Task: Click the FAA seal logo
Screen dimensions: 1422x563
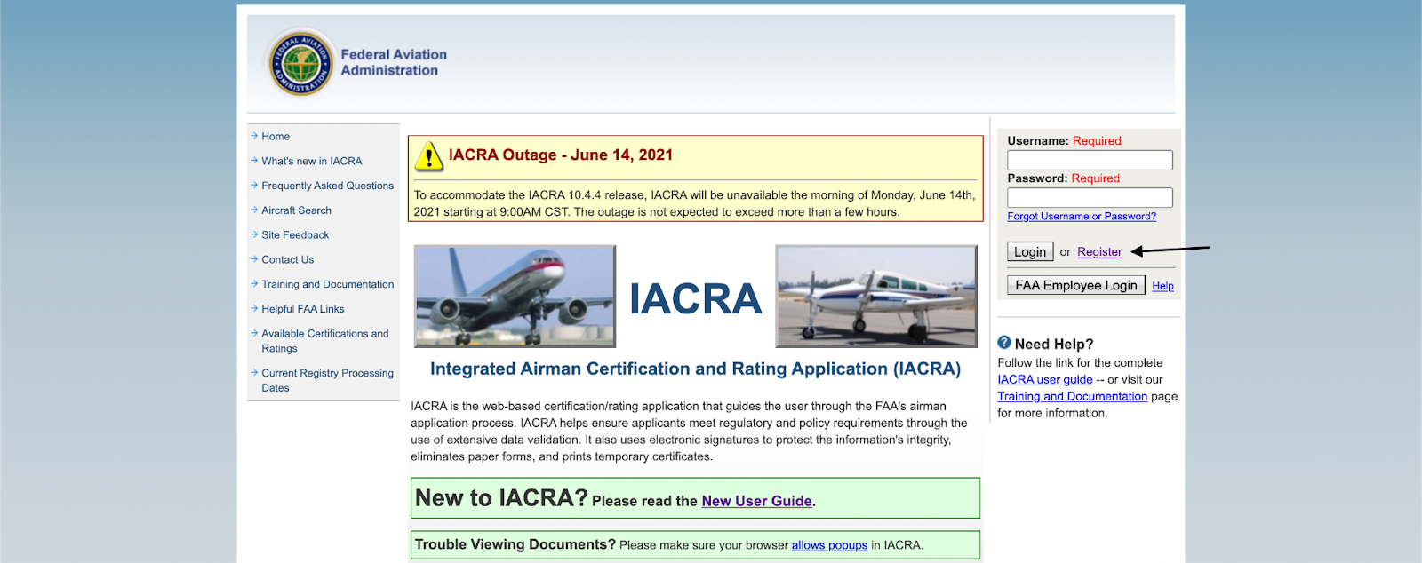Action: point(301,62)
